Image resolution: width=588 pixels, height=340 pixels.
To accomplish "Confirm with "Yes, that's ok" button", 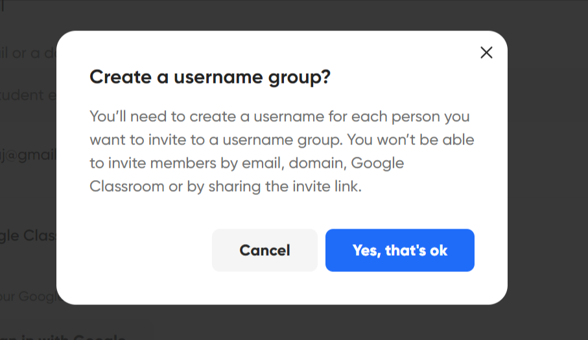I will (400, 250).
